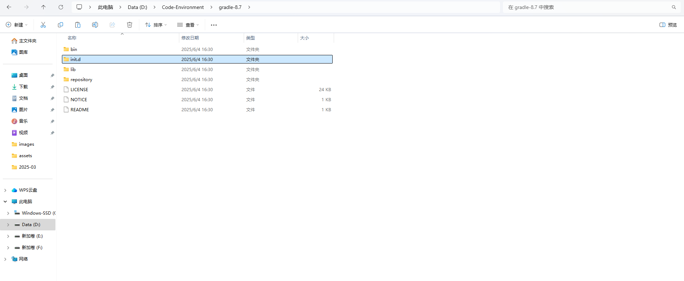
Task: Open the 查看 view dropdown
Action: [188, 25]
